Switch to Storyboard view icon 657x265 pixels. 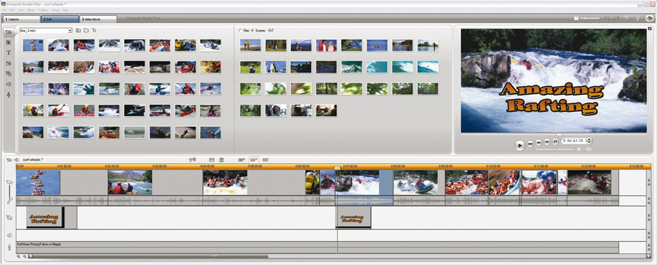coord(242,160)
